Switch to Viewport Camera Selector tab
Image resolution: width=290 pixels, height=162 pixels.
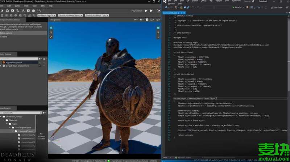pyautogui.click(x=13, y=20)
